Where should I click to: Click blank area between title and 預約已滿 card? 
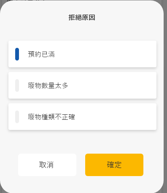(82, 31)
